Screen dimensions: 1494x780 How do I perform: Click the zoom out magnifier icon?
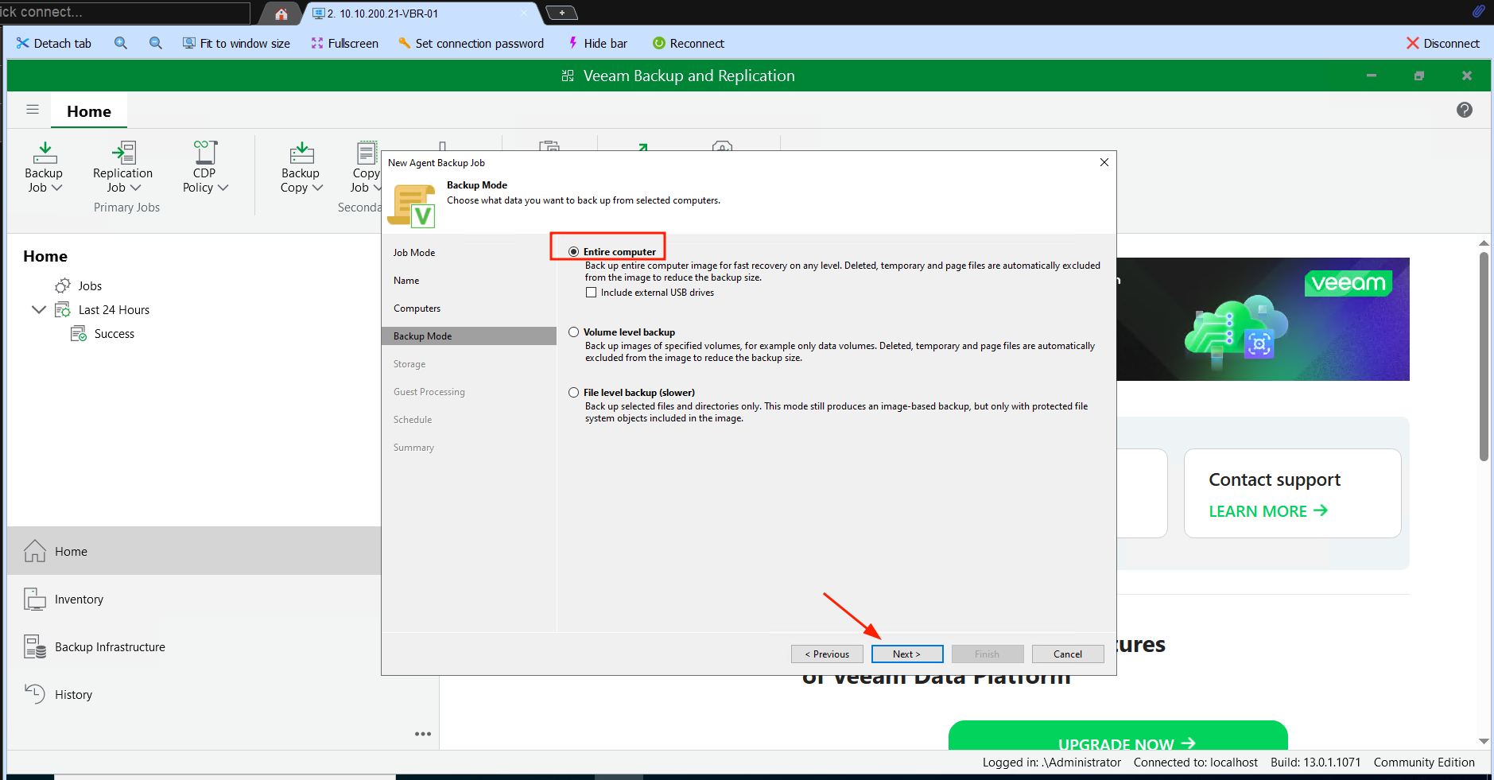156,43
